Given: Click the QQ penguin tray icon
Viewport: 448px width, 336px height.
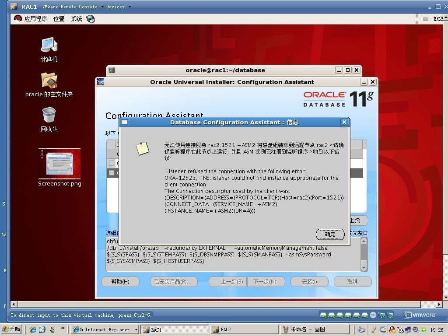Looking at the screenshot, I should click(392, 330).
